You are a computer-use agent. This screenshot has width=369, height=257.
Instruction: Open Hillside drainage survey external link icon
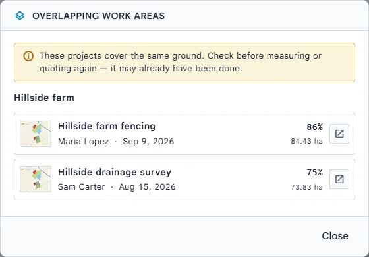pos(339,179)
